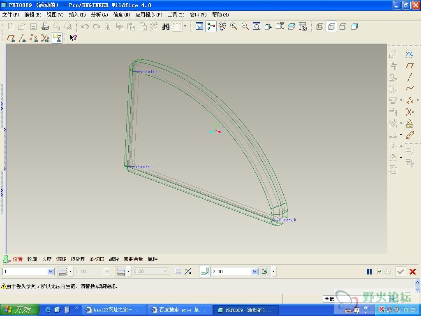Open the 分析(A) menu
Image resolution: width=421 pixels, height=316 pixels.
(x=99, y=15)
